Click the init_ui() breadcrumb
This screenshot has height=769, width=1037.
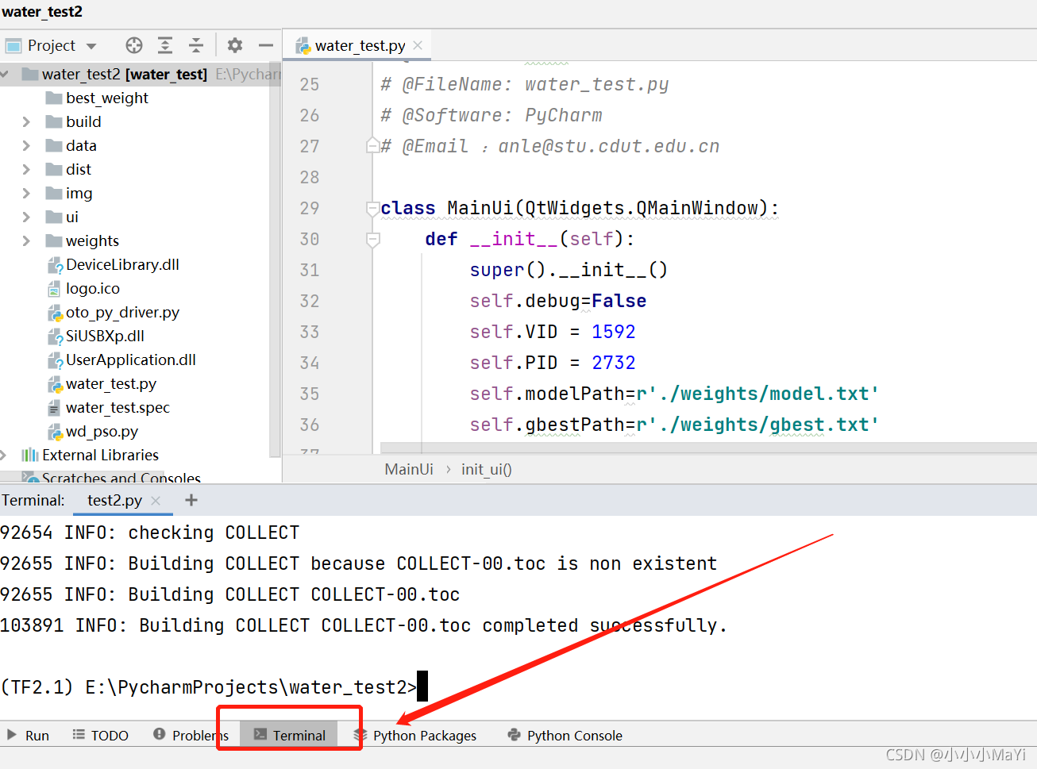tap(487, 469)
